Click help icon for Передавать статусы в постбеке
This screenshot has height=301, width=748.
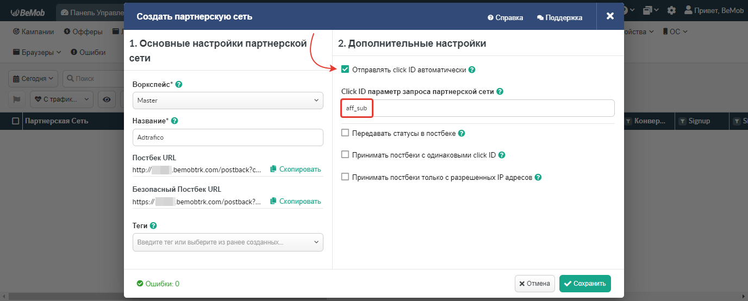pyautogui.click(x=462, y=133)
